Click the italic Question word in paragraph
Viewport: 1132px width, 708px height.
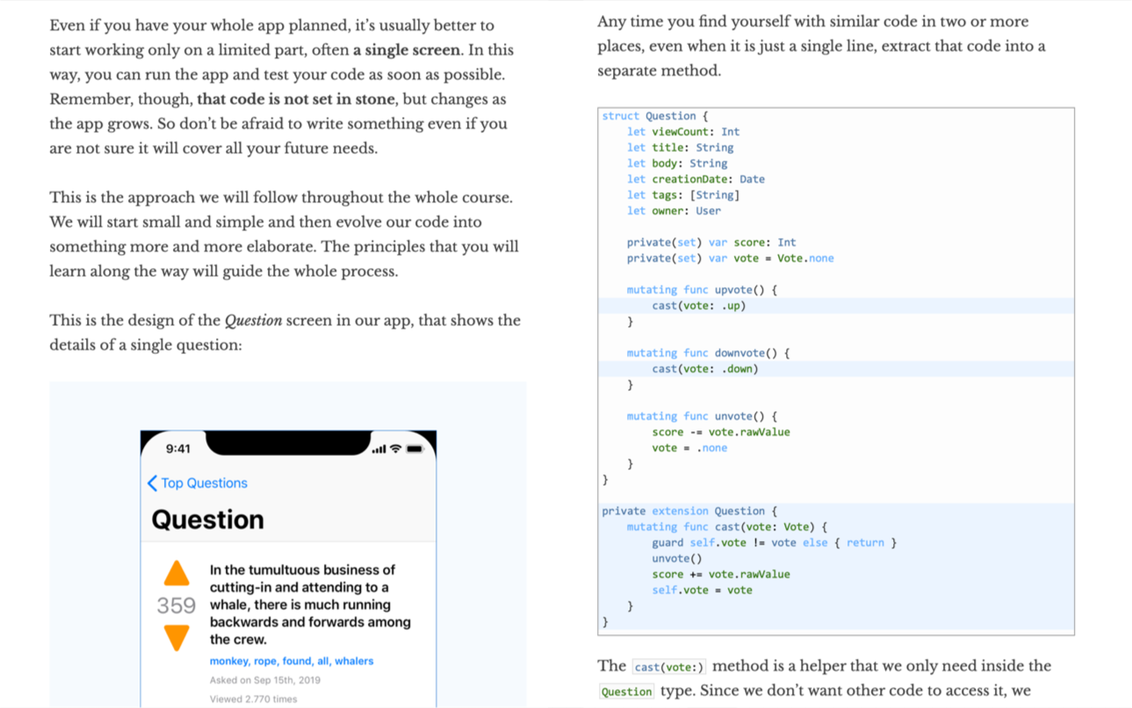pos(253,321)
